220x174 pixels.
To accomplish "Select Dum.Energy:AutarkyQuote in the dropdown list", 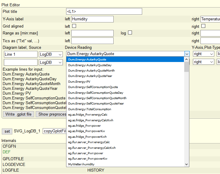I will (x=125, y=60).
